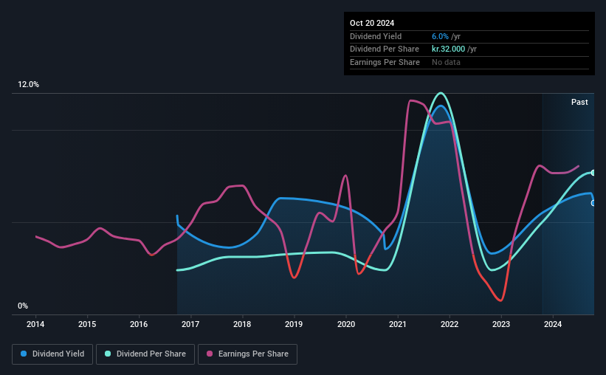This screenshot has height=375, width=606.
Task: Click the 12.0% y-axis label
Action: point(28,85)
